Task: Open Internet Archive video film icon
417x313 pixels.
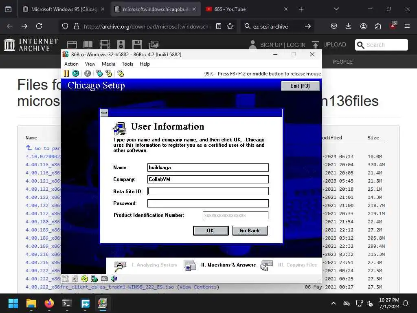Action: (x=105, y=44)
